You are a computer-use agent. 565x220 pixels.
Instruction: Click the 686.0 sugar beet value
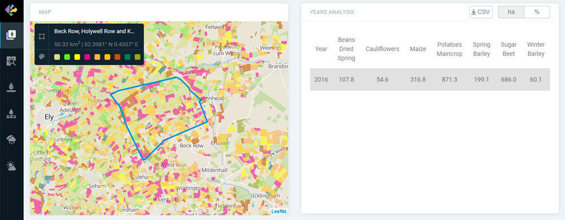click(508, 80)
